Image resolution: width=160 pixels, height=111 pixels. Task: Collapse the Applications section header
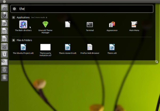pyautogui.click(x=14, y=18)
